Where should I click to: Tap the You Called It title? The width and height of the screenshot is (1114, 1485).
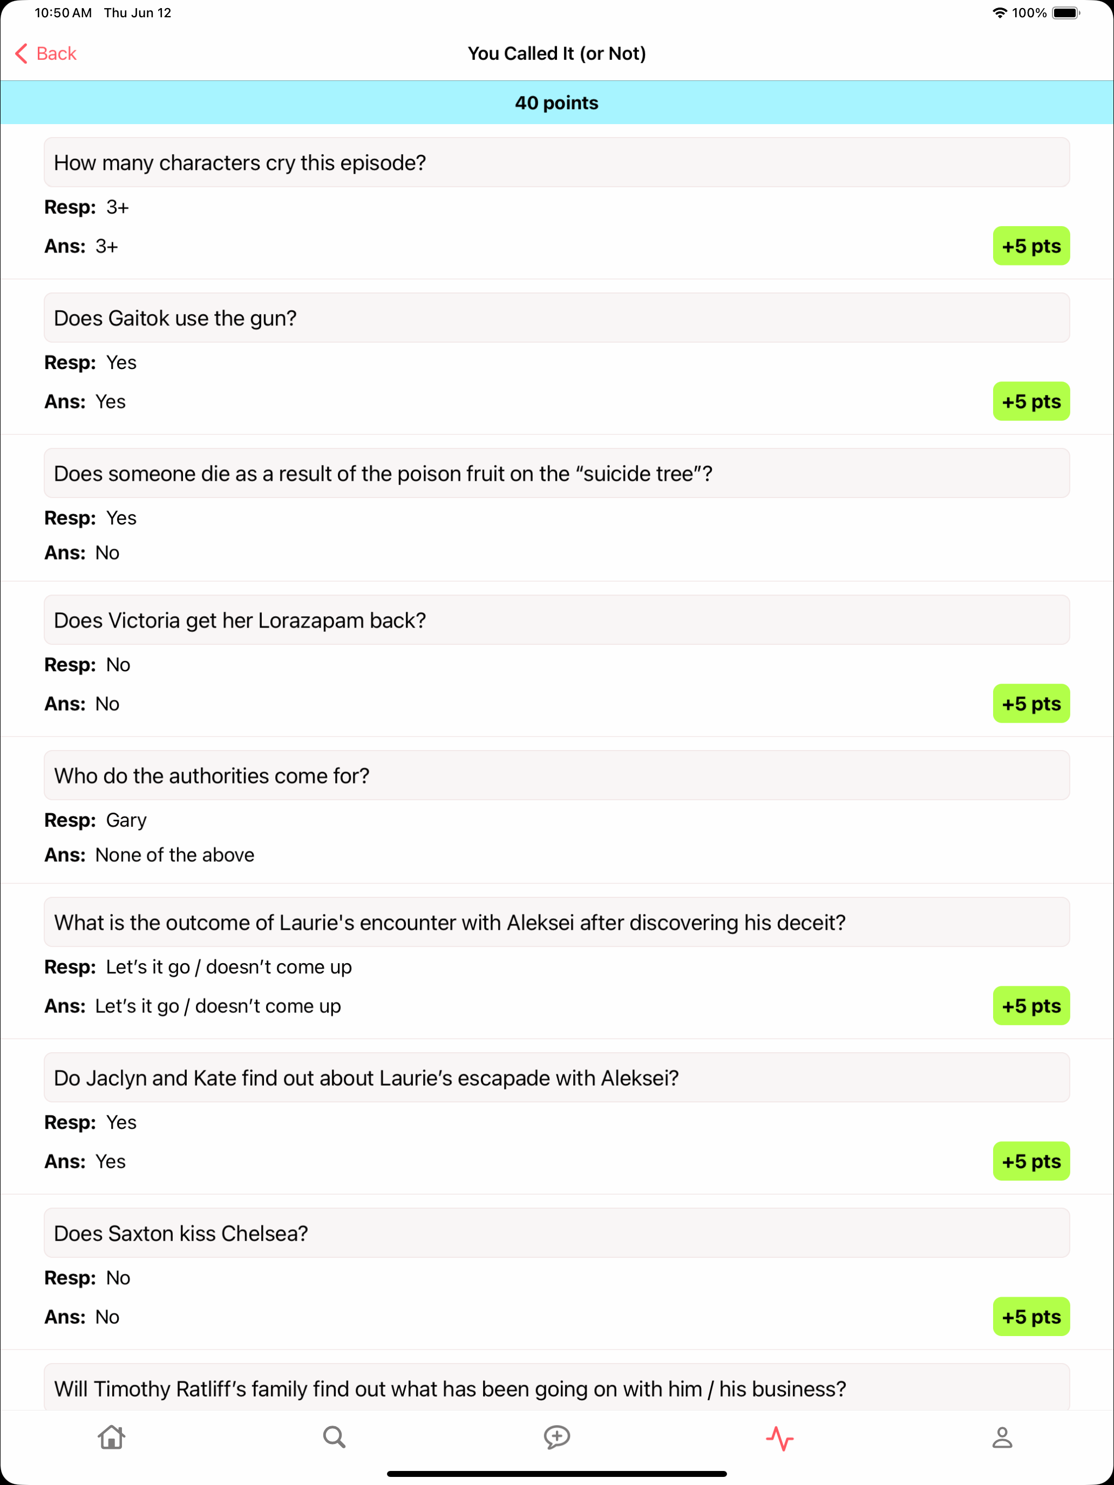(x=556, y=54)
